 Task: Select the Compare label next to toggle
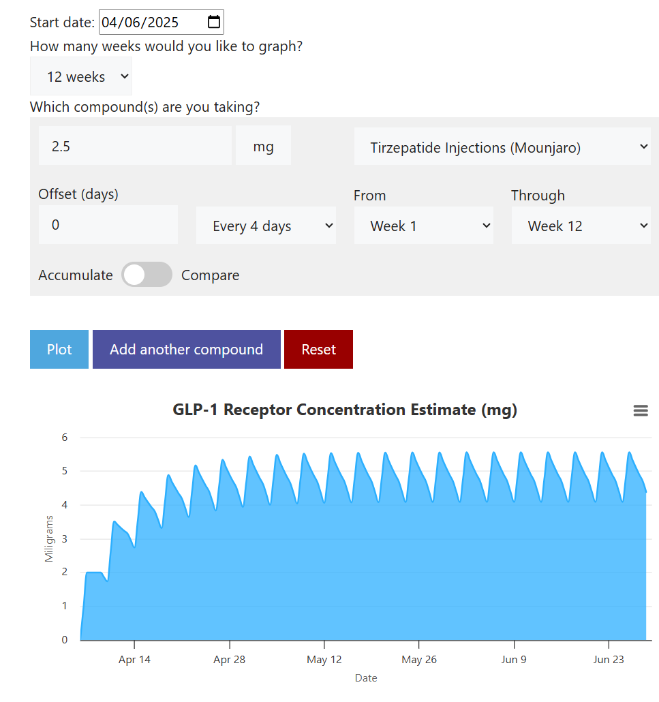pos(210,275)
